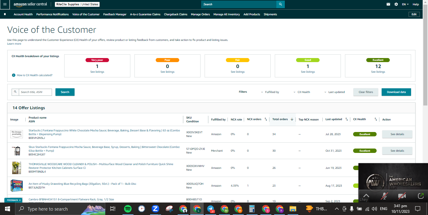
Task: Show hidden system tray icons
Action: coord(337,209)
